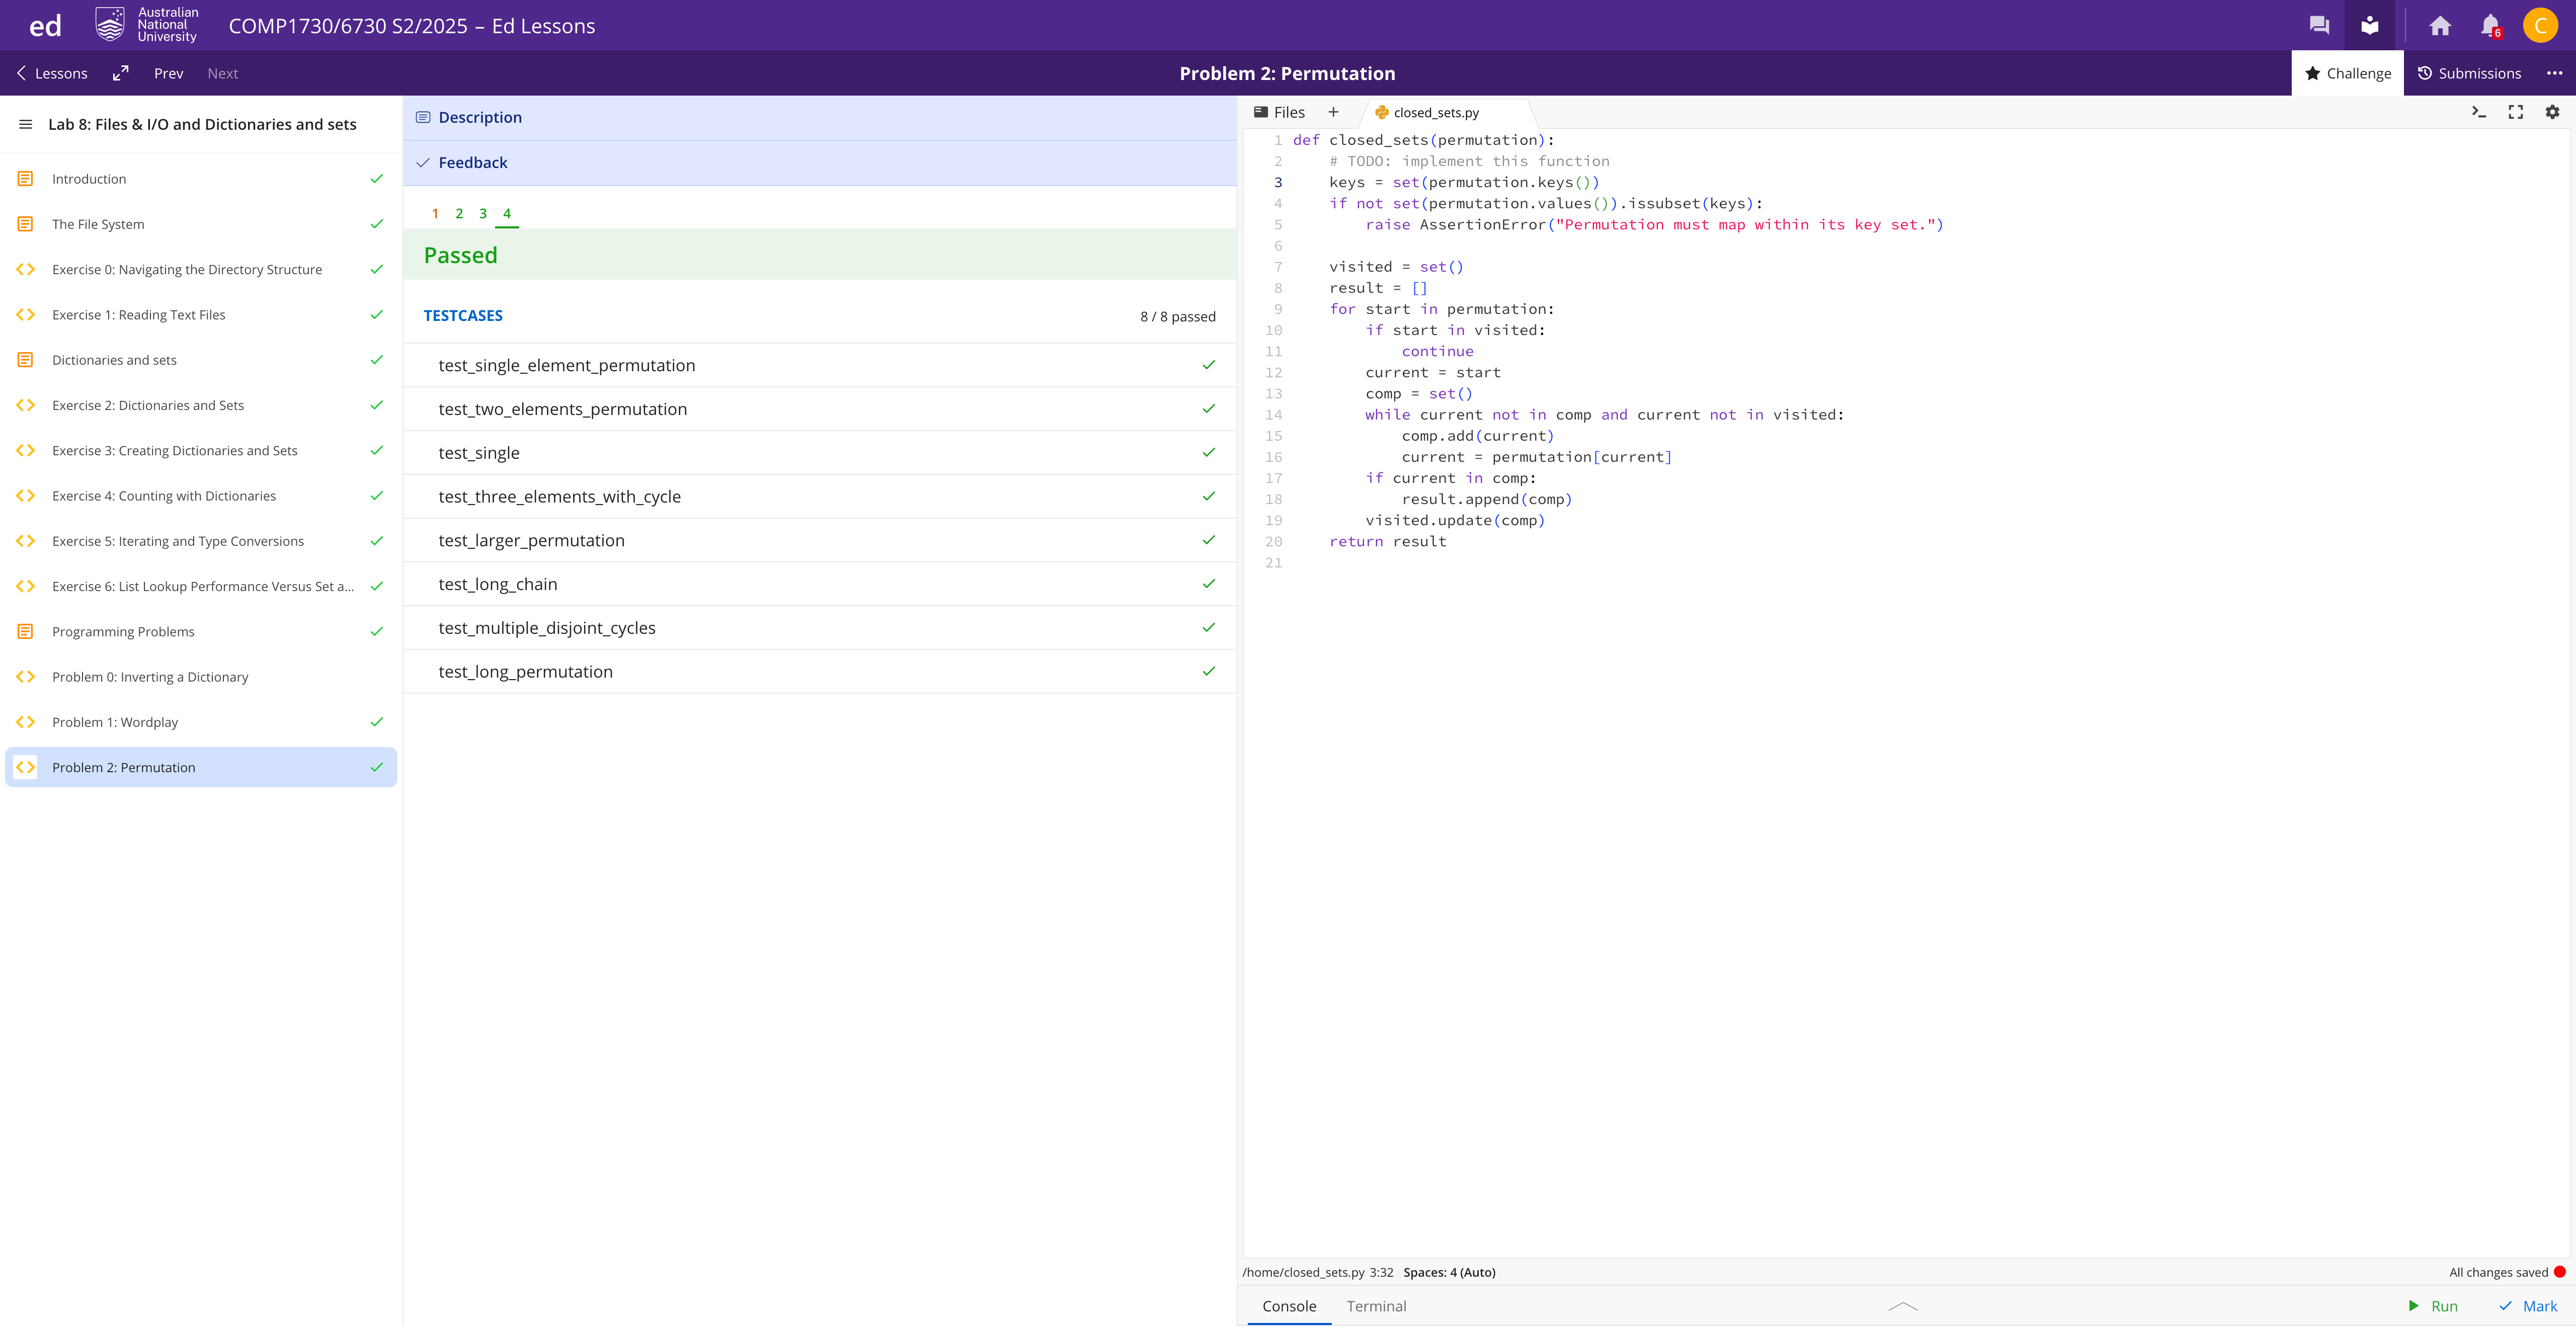Screen dimensions: 2576x1326
Task: Open the lessons book icon in header
Action: (2369, 26)
